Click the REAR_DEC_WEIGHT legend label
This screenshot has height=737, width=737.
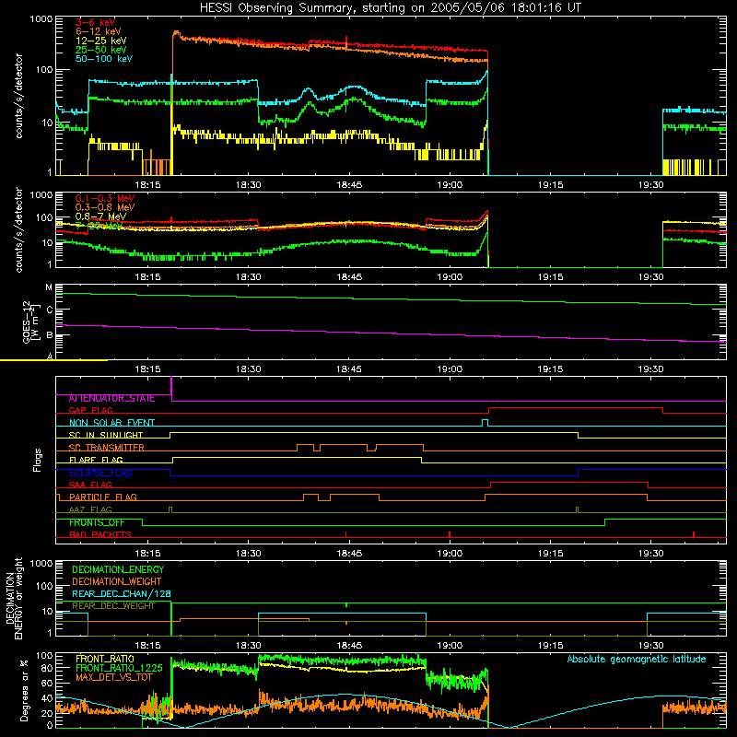tap(113, 606)
